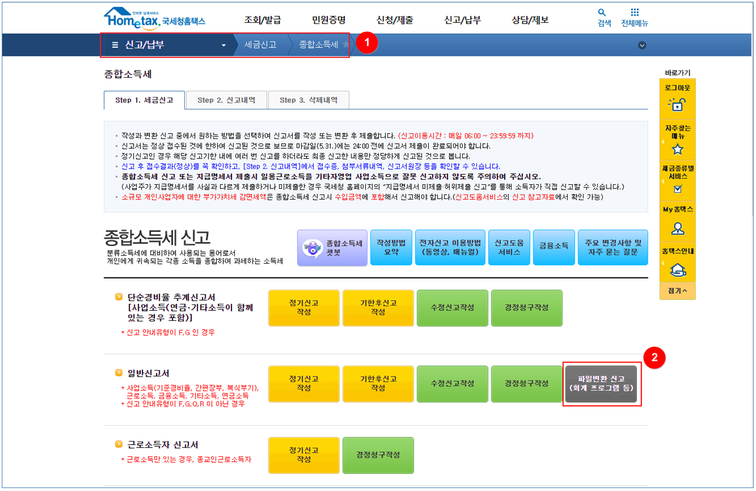
Task: Open 자주찾는 메뉴 star icon
Action: [677, 149]
